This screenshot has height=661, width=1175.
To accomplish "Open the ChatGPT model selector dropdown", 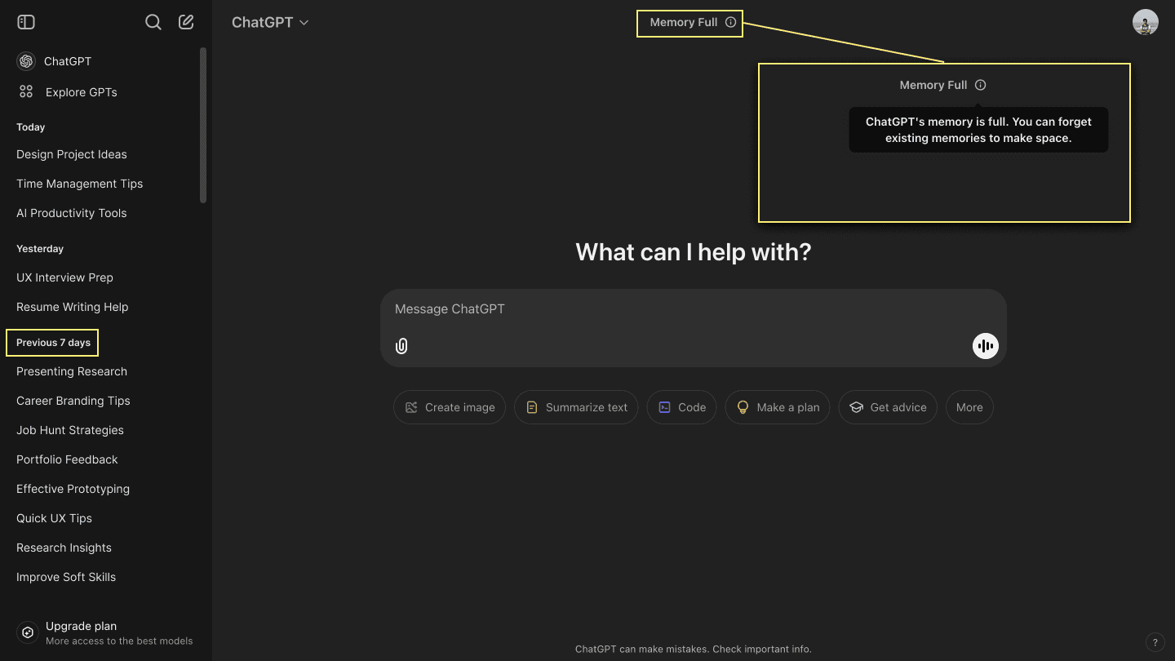I will (270, 22).
